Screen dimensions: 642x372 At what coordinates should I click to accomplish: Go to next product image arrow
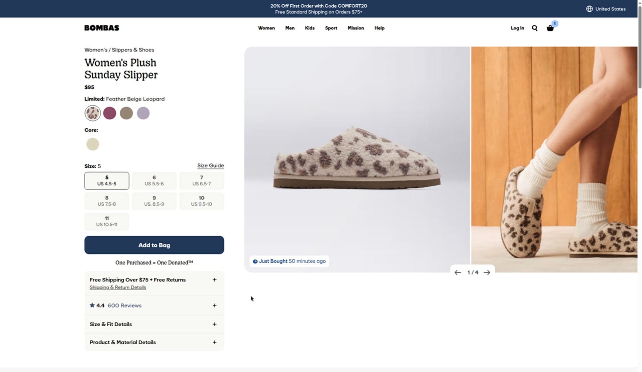pyautogui.click(x=487, y=273)
